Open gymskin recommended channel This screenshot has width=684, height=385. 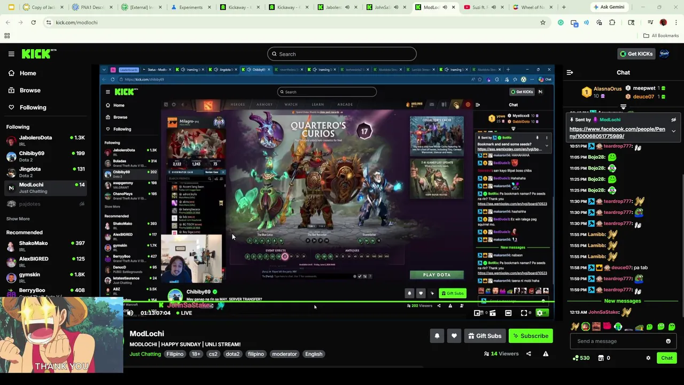(x=45, y=277)
